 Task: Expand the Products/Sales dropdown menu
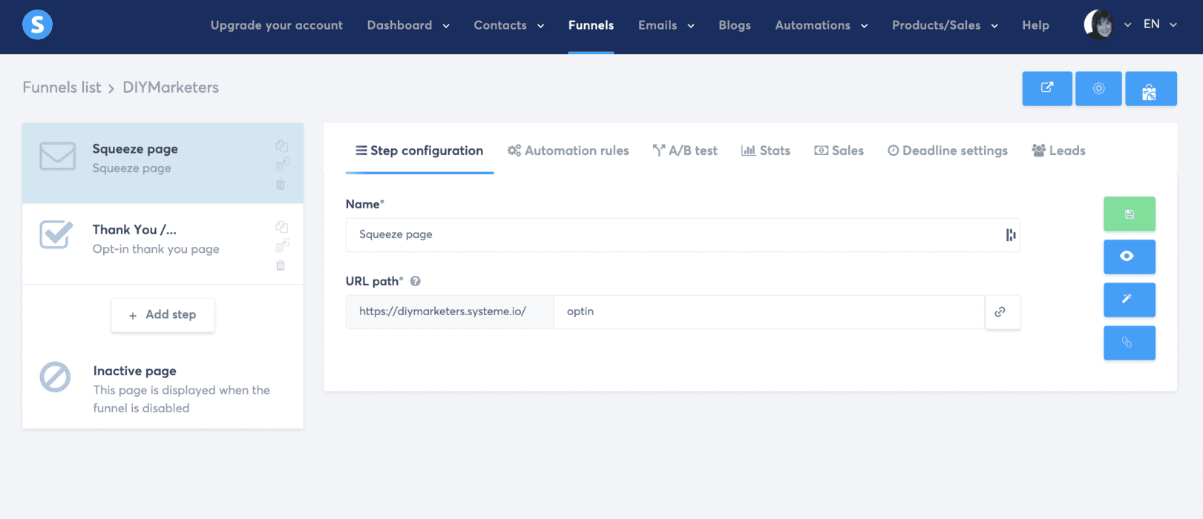coord(945,25)
